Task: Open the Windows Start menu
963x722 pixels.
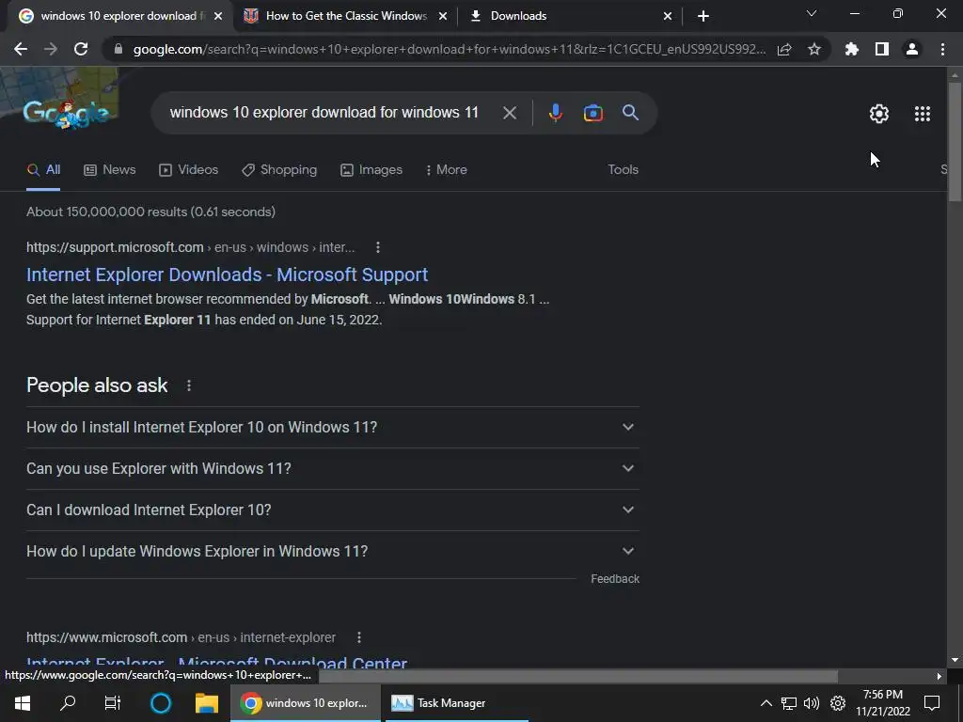Action: pyautogui.click(x=23, y=703)
